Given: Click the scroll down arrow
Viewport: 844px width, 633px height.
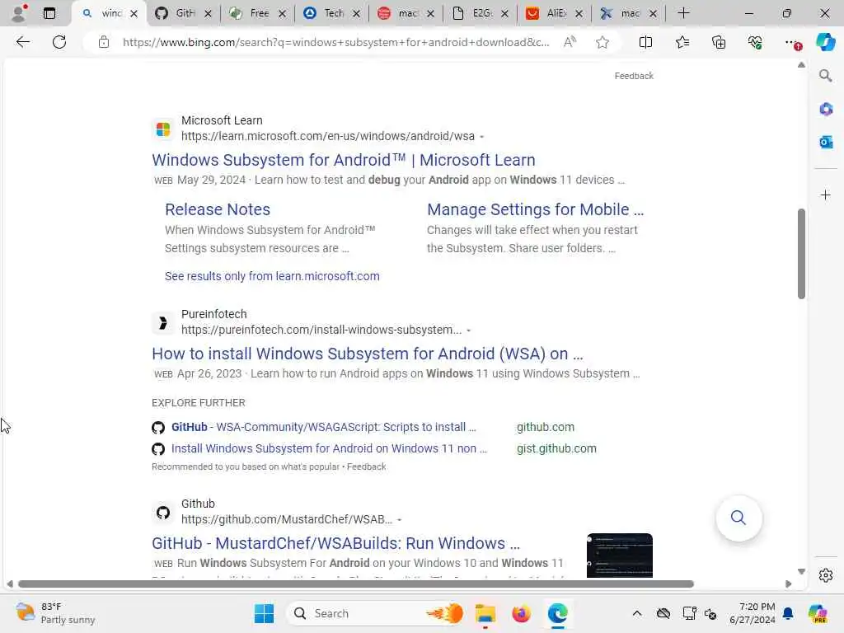Looking at the screenshot, I should [801, 572].
